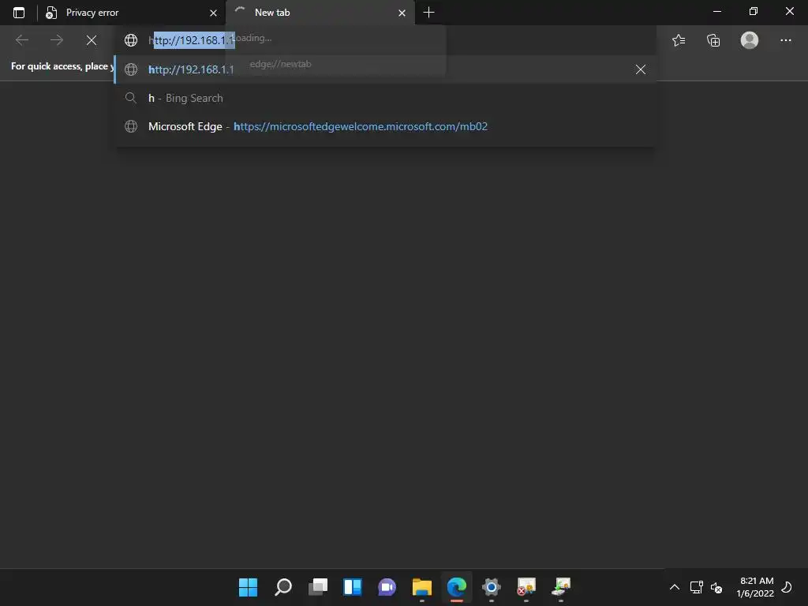Image resolution: width=808 pixels, height=606 pixels.
Task: Open the Microsoft Edge welcome page suggestion
Action: click(x=385, y=126)
